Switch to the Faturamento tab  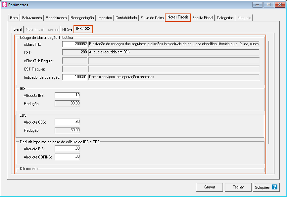(x=32, y=18)
